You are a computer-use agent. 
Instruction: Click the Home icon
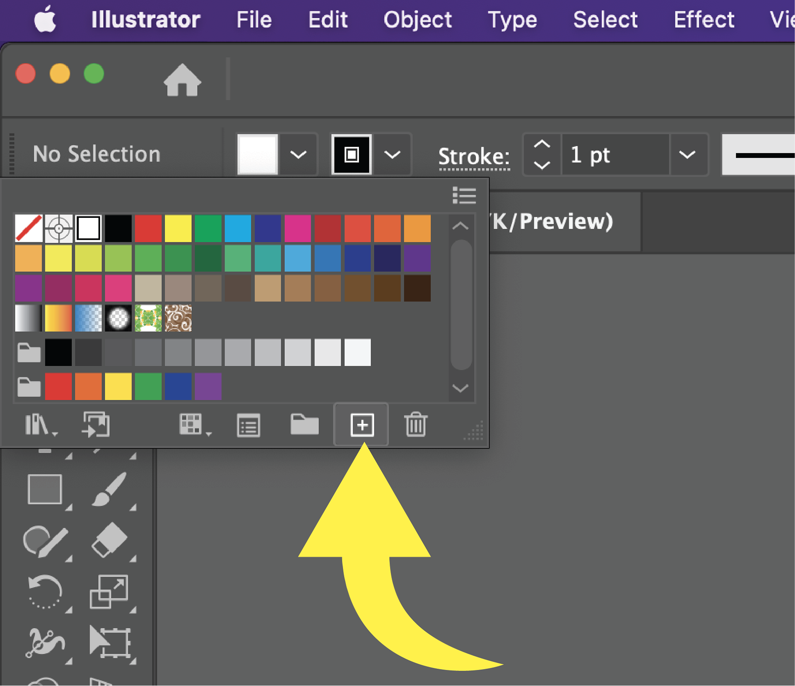click(x=182, y=80)
